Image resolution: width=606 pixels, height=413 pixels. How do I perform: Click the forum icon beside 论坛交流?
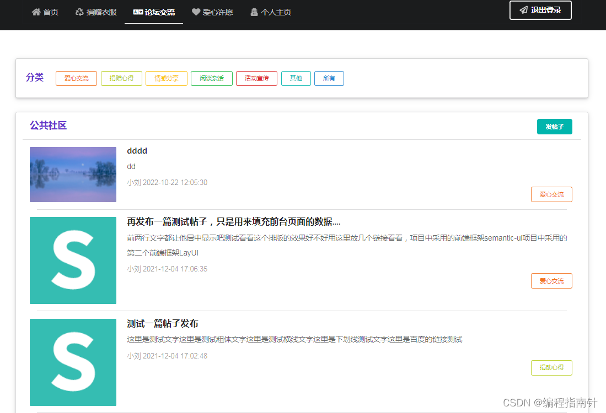click(138, 12)
